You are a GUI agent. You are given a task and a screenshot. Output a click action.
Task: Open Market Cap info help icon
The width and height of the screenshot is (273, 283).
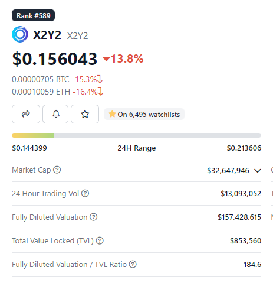click(x=57, y=170)
